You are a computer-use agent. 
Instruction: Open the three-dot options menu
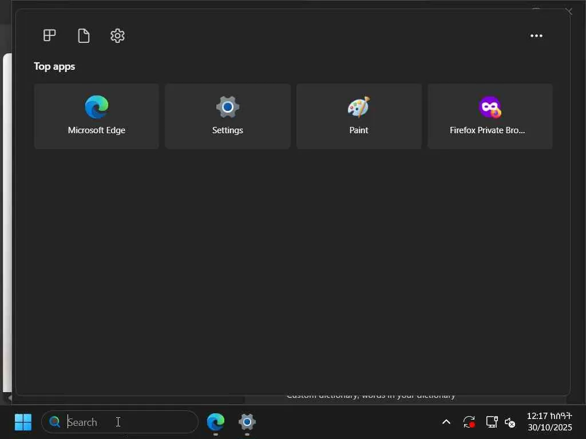[536, 36]
